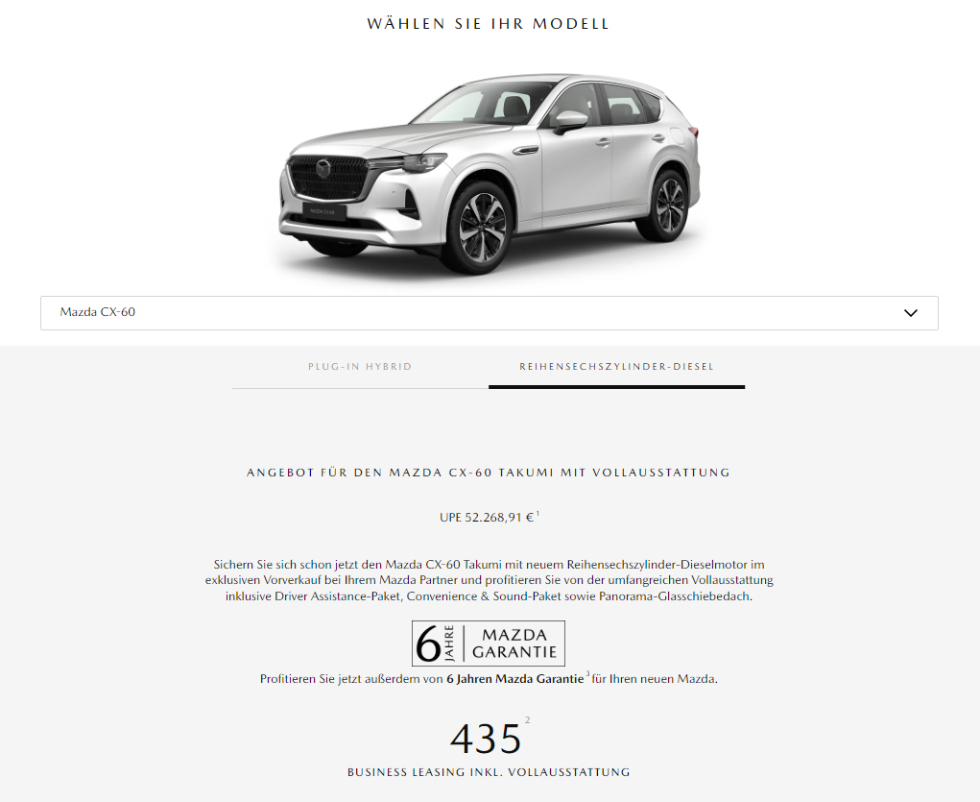Image resolution: width=980 pixels, height=802 pixels.
Task: Open footnote 3 after Mazda Garantie text
Action: point(587,673)
